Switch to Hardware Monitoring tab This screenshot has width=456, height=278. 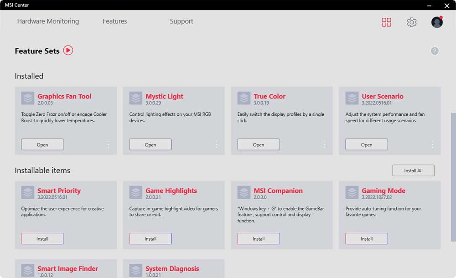[x=48, y=21]
